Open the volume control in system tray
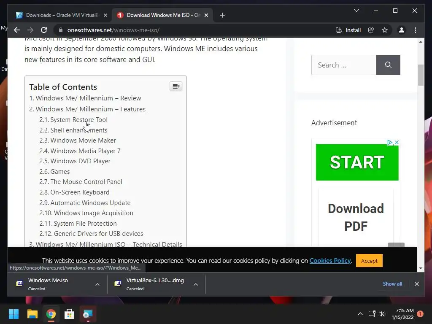432x324 pixels. click(381, 314)
